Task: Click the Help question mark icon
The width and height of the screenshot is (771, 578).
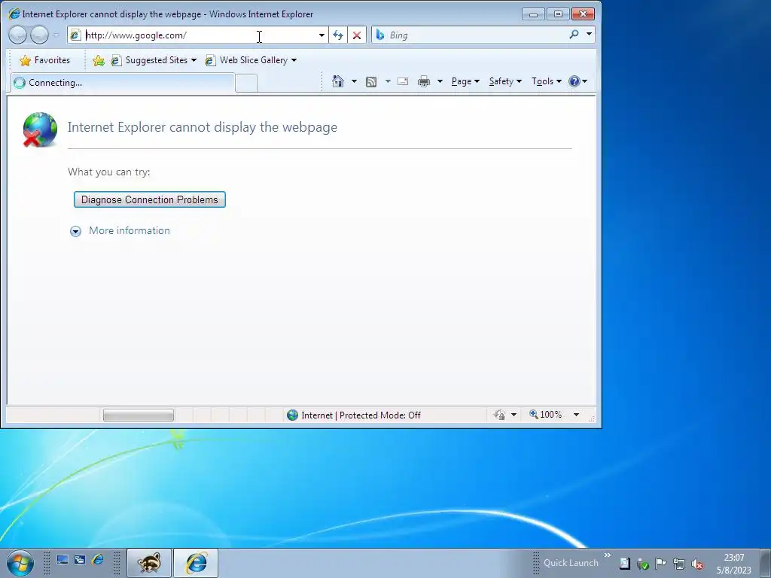Action: [574, 81]
